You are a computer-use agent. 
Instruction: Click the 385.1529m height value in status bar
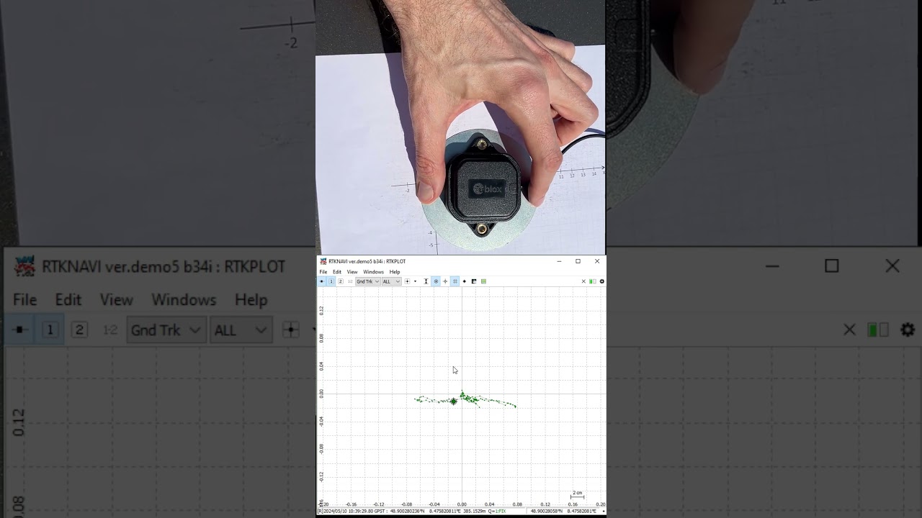476,511
